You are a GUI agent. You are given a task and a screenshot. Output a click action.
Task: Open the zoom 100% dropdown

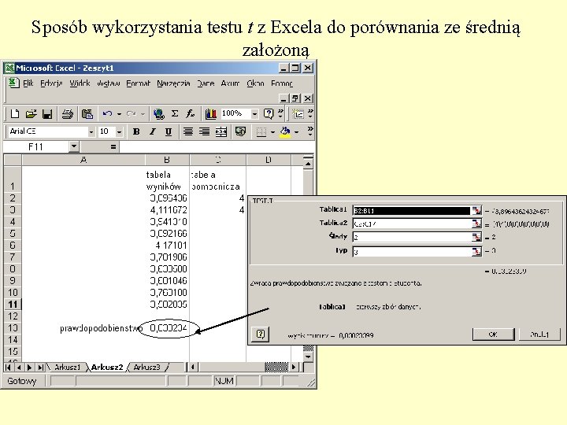pyautogui.click(x=254, y=114)
